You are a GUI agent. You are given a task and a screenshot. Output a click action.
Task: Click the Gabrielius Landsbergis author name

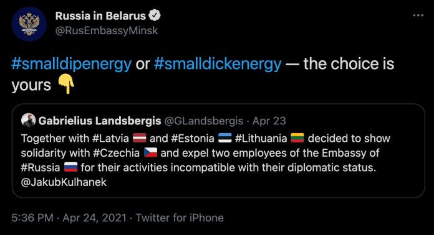point(100,121)
